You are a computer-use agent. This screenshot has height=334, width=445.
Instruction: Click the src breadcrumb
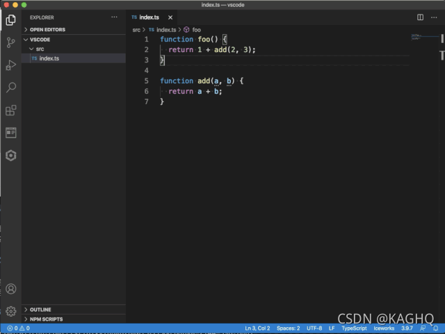pyautogui.click(x=136, y=30)
